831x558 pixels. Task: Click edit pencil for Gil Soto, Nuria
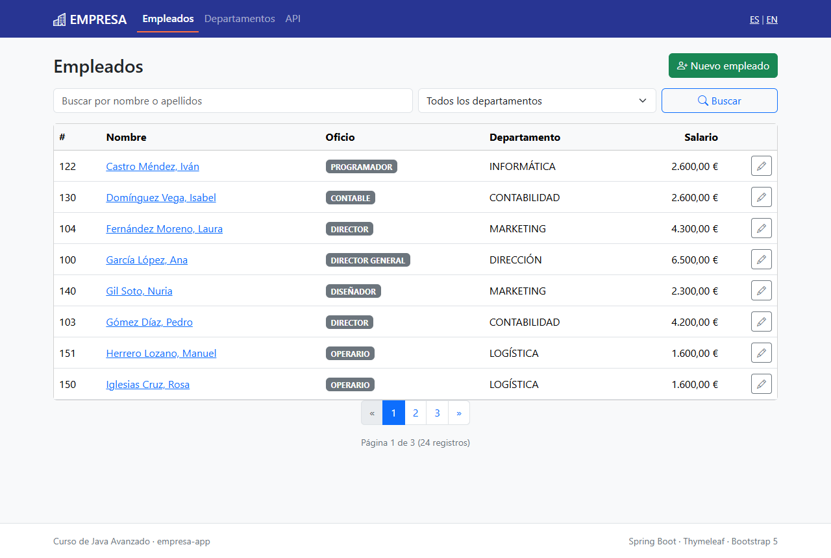click(762, 291)
